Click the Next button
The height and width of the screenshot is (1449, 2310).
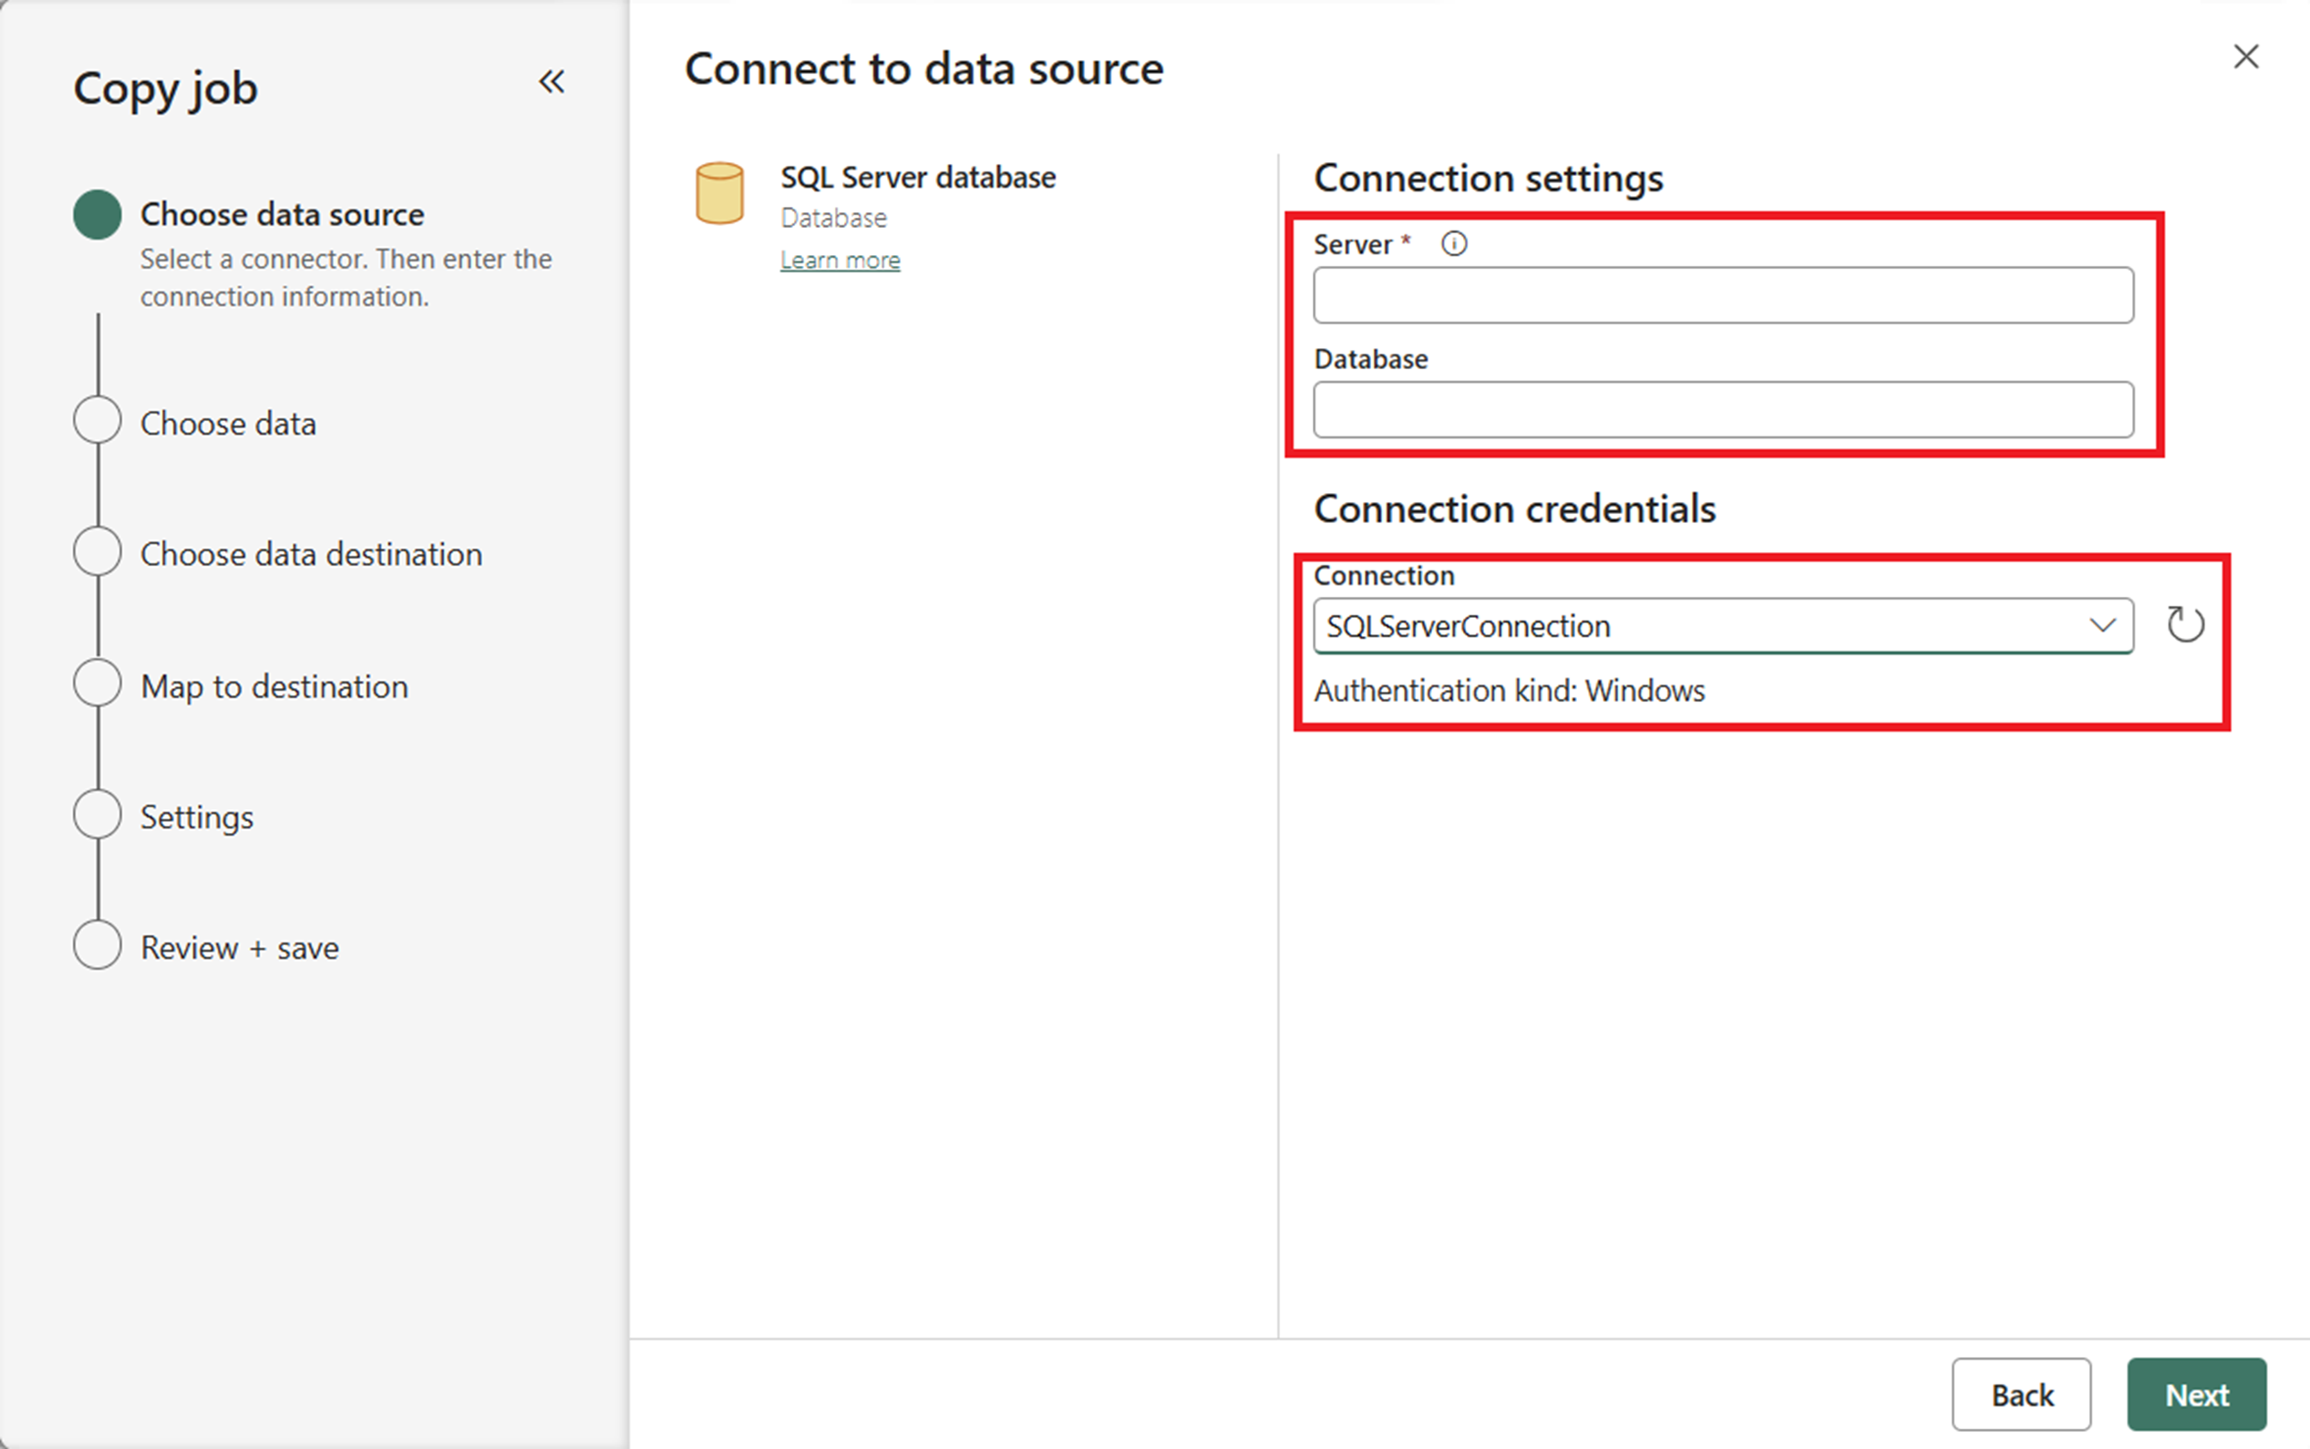pyautogui.click(x=2196, y=1394)
